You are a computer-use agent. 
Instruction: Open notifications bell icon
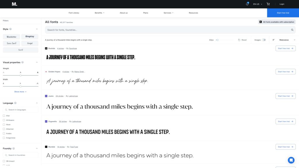pyautogui.click(x=247, y=4)
